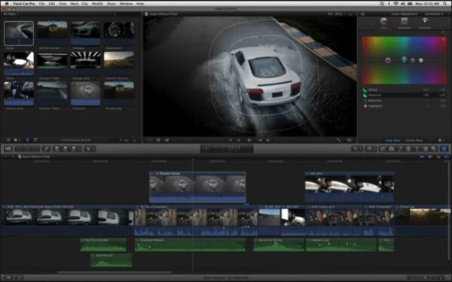Screen dimensions: 452x282
Task: Click the timeline horizontal scrollbar
Action: (115, 272)
